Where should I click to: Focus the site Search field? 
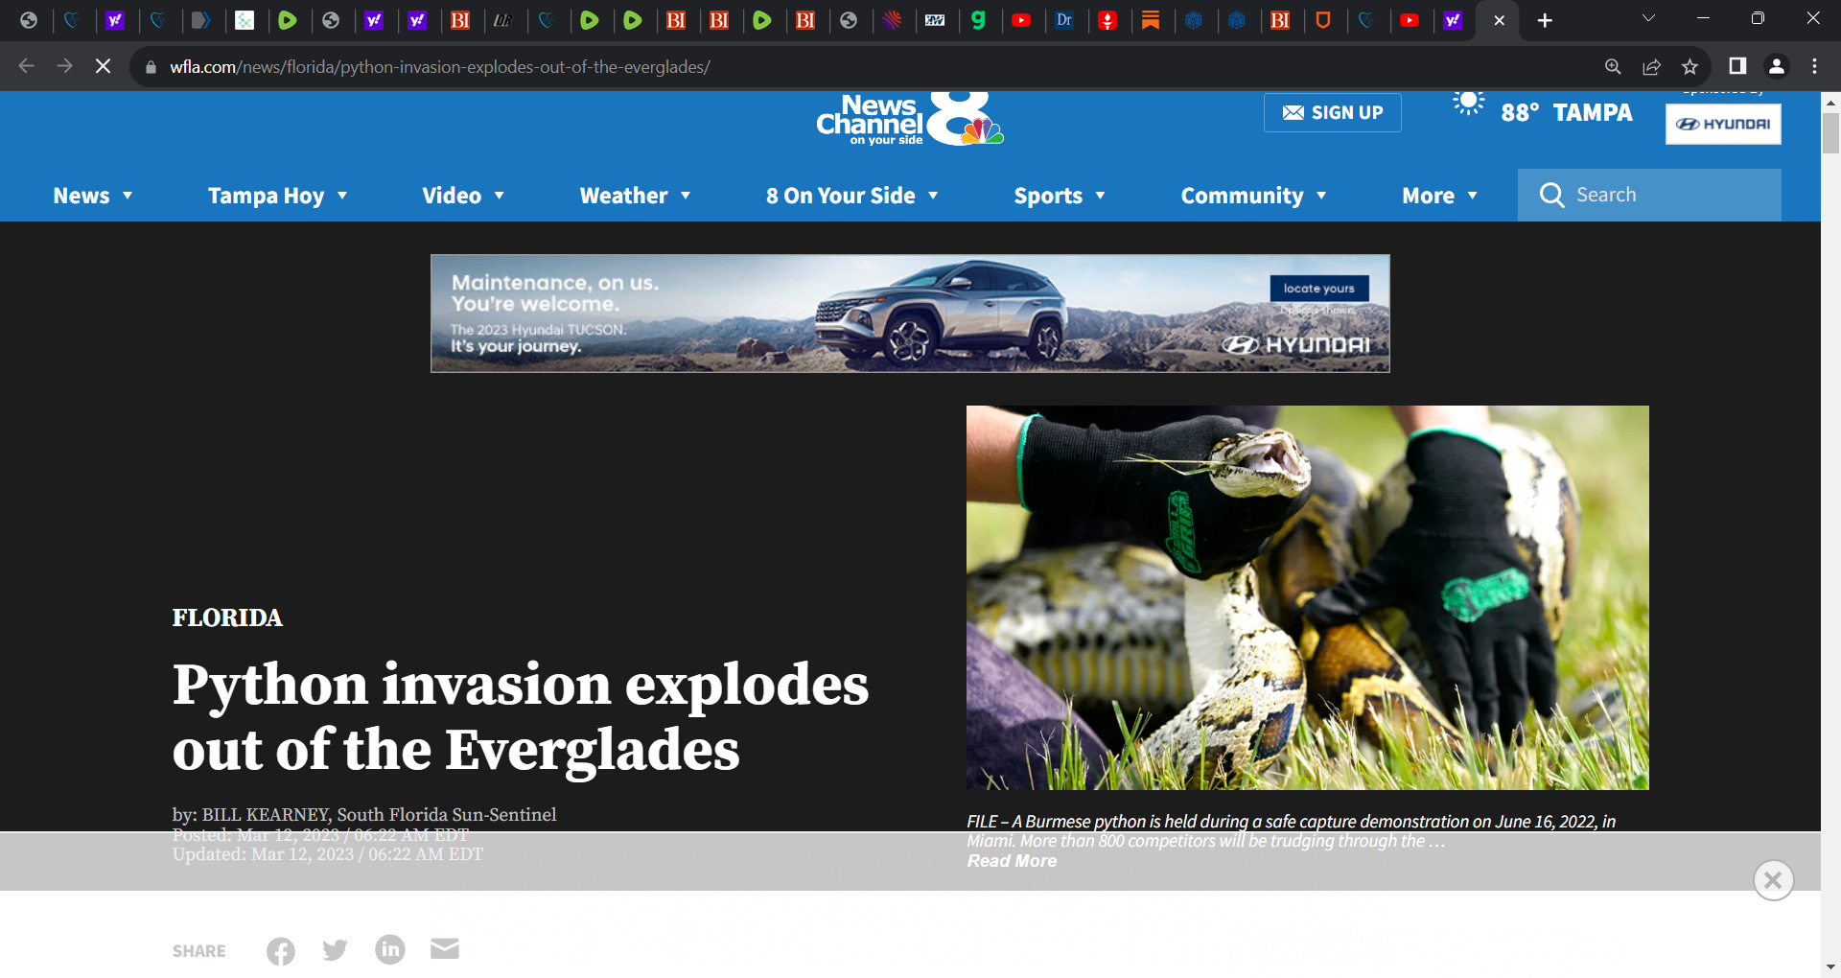tap(1649, 195)
